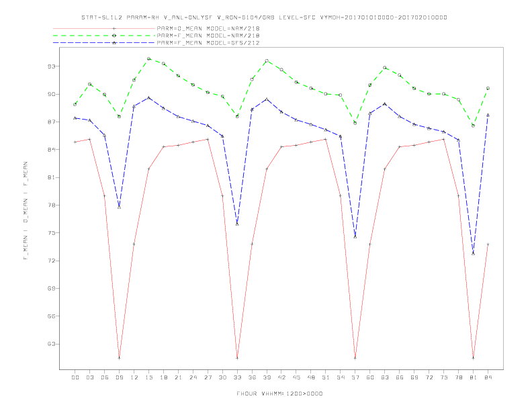Click forecast hour 51 label on horizontal axis
This screenshot has height=411, width=532.
(326, 377)
